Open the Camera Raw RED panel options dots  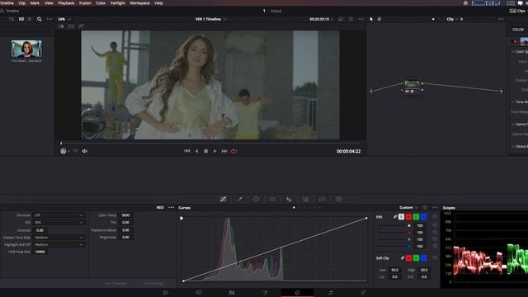[171, 207]
